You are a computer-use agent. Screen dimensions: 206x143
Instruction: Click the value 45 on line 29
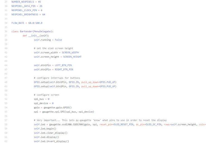(x=40, y=2)
